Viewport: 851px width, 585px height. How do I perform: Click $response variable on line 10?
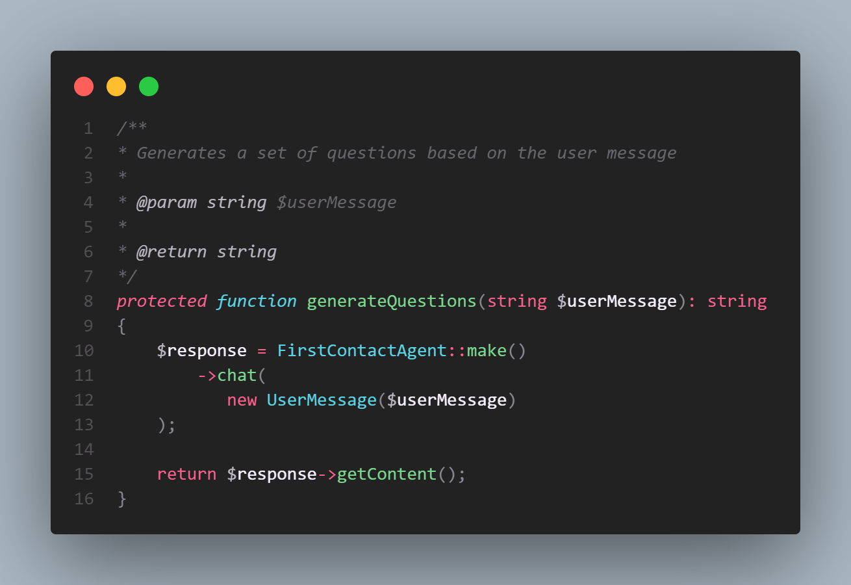coord(201,351)
